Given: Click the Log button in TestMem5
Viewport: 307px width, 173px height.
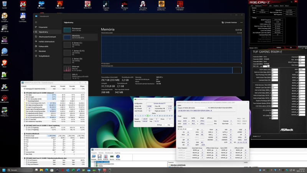Looking at the screenshot, I should (168, 125).
